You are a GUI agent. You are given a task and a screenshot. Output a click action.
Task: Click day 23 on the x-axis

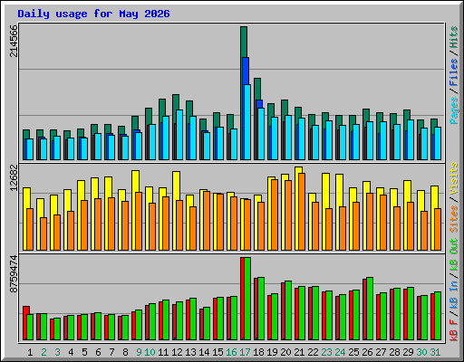pyautogui.click(x=326, y=352)
